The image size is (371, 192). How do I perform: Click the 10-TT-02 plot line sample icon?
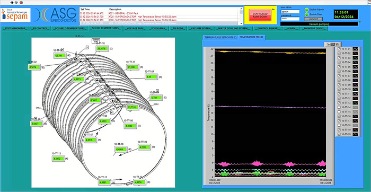356,53
